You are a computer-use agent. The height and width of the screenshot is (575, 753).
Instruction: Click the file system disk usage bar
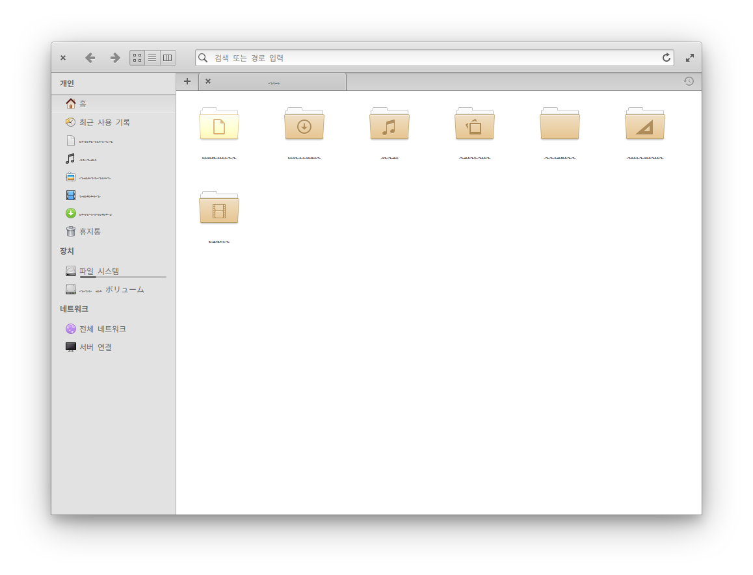pyautogui.click(x=123, y=277)
